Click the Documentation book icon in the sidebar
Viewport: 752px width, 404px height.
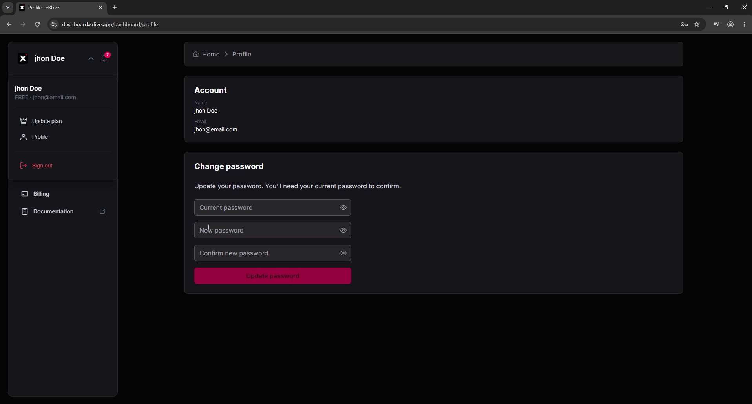(x=25, y=211)
